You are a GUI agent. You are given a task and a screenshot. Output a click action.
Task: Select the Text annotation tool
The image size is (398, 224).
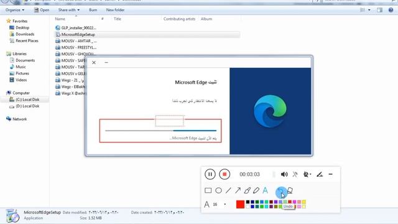266,190
